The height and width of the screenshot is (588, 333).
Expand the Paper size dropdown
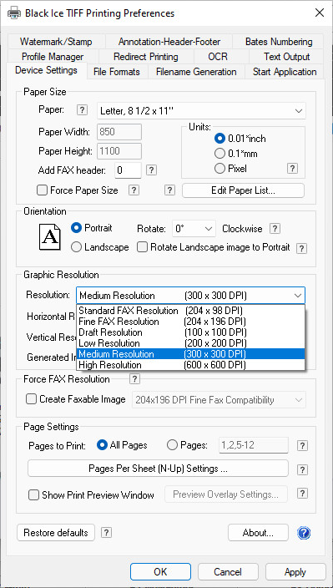(201, 111)
